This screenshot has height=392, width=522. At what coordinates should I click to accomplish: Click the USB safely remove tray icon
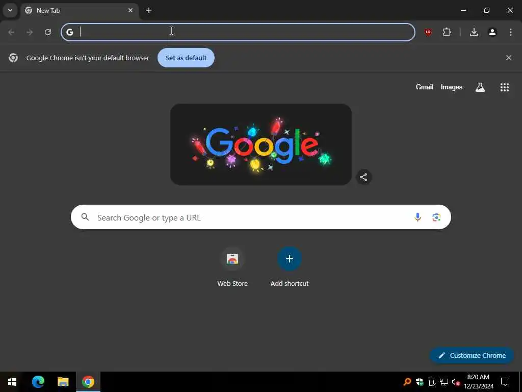tap(432, 382)
